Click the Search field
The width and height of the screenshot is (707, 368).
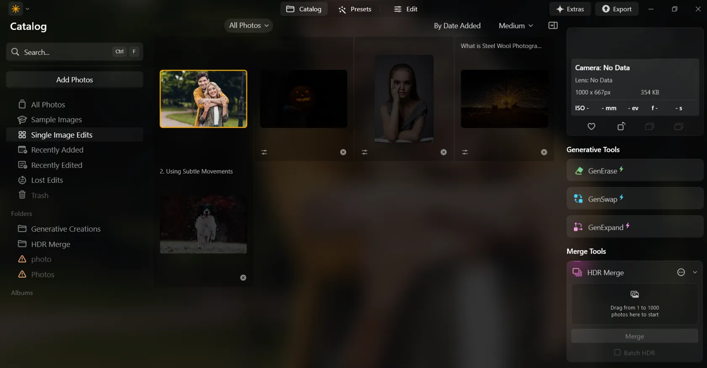(74, 52)
